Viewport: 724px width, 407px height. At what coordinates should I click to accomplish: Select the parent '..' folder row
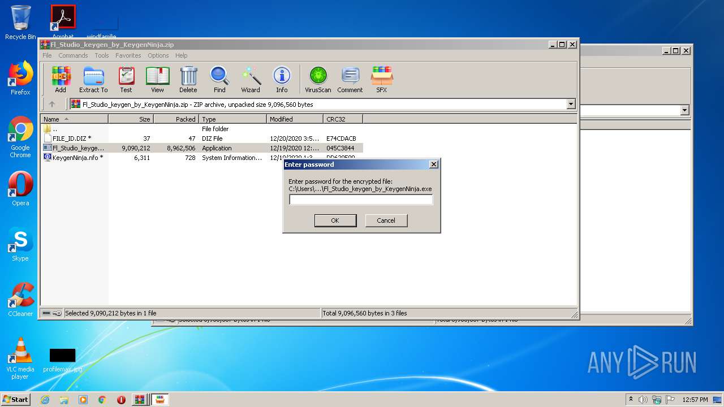coord(202,129)
